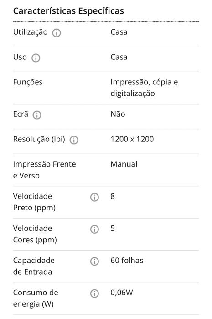Click the Impressão, cópia e digitalização value
The image size is (212, 319).
[x=144, y=88]
